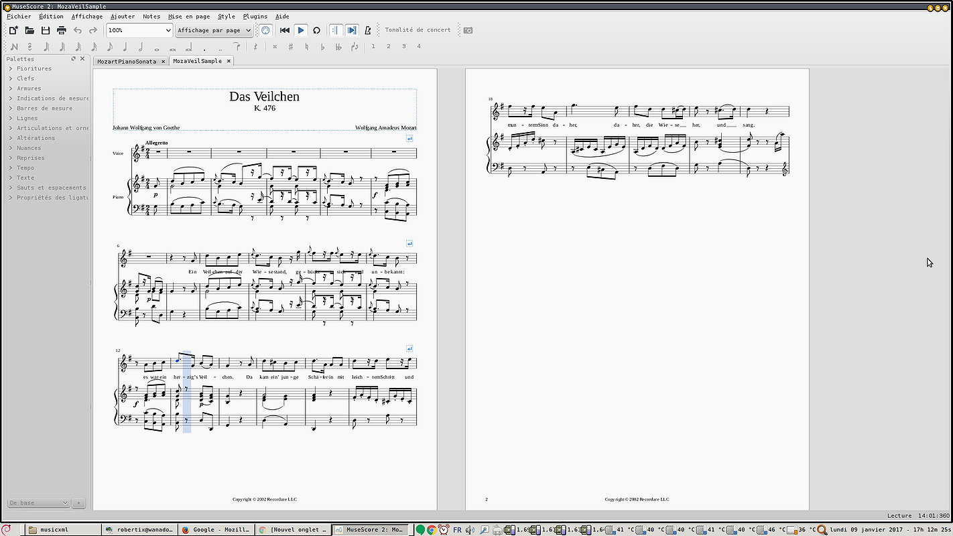Insert a rest using rest icon
This screenshot has width=953, height=536.
tap(255, 47)
